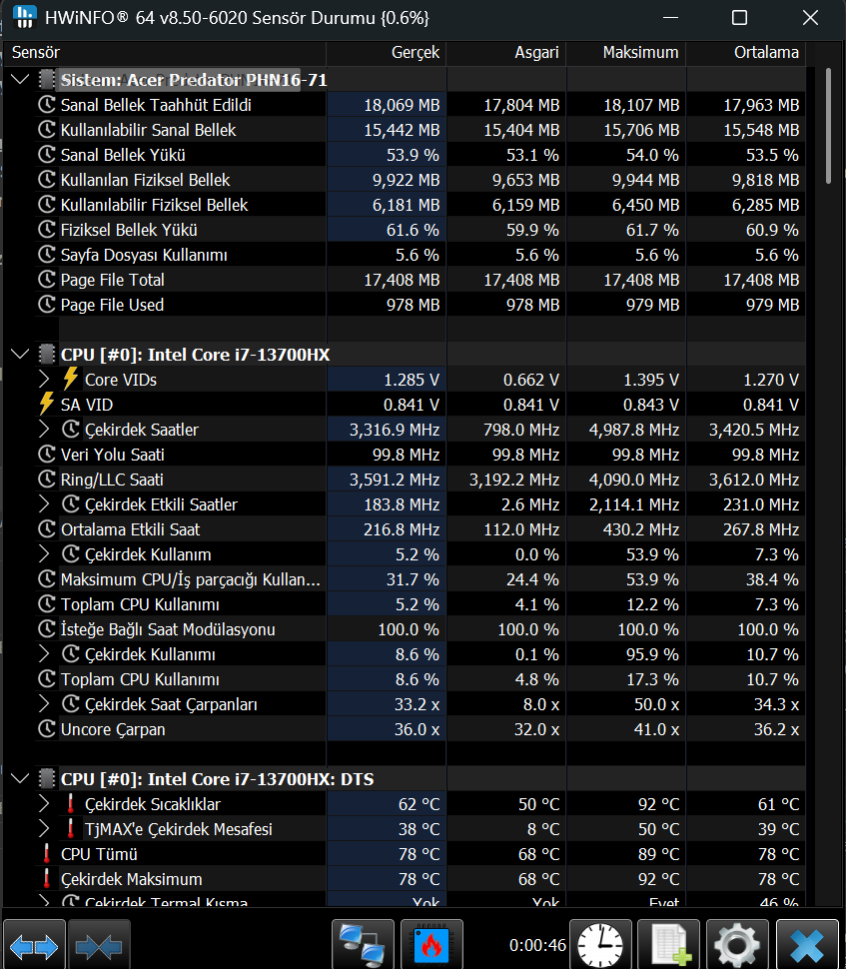Viewport: 846px width, 969px height.
Task: Click the flame CPU chip icon
Action: 431,945
